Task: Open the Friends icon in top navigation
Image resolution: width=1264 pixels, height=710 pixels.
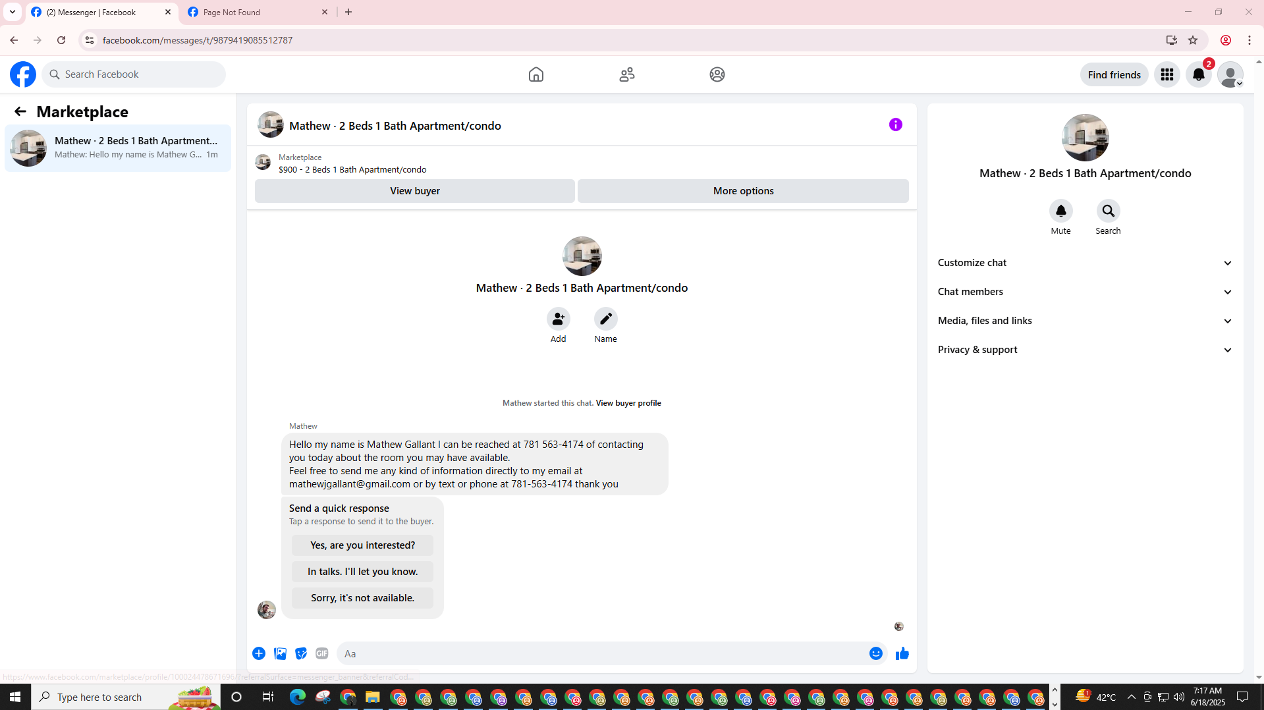Action: tap(627, 74)
